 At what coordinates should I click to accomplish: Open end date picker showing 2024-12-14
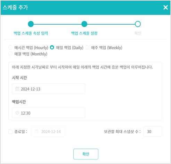(49, 131)
